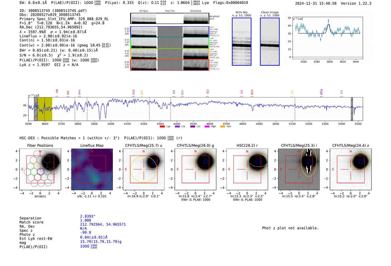Select the blue-bordered fiber 329_RL_111 2D spectrum

tap(170, 32)
